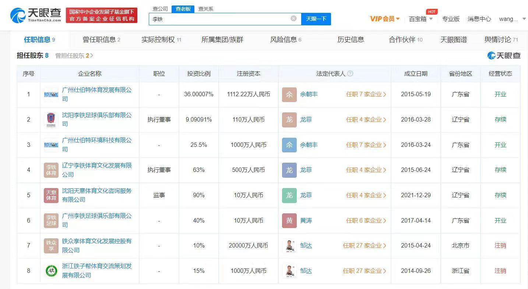Viewport: 528px width, 289px height.
Task: Open the 合作伙伴 tab
Action: coord(405,40)
